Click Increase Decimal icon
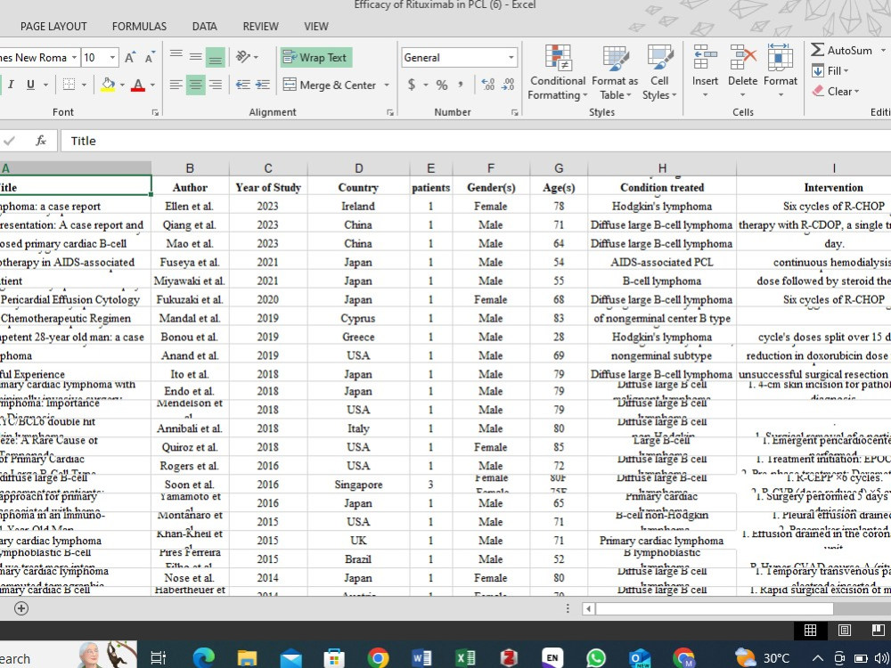The width and height of the screenshot is (891, 668). pos(487,85)
